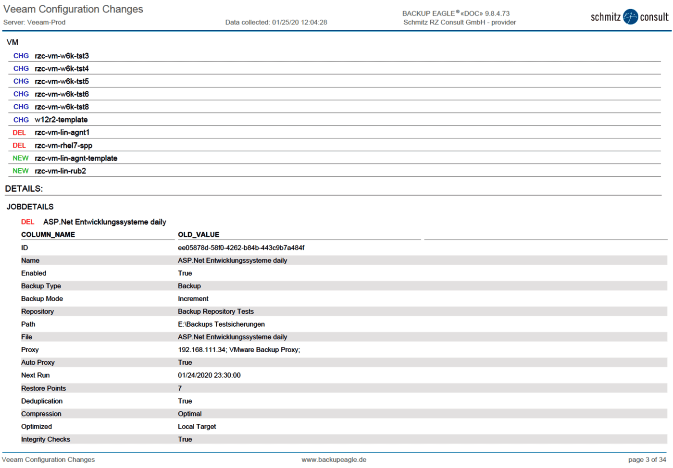Click the Veeam Configuration Changes page title

73,9
